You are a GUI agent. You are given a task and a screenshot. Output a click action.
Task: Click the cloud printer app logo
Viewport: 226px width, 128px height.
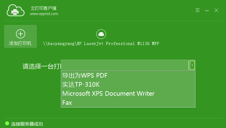[15, 11]
